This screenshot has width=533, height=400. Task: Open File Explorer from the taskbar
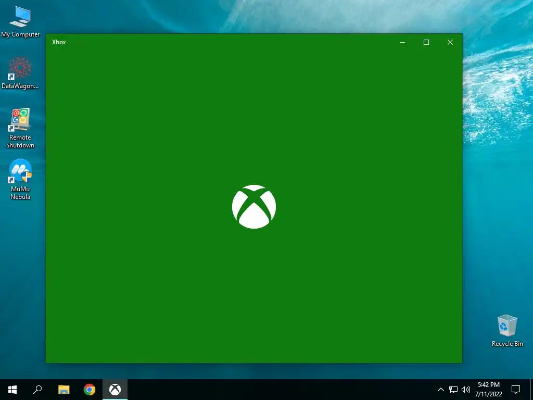[x=64, y=390]
